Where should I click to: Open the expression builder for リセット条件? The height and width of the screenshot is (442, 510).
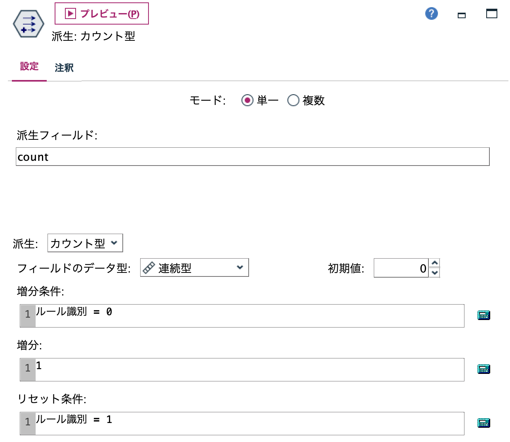point(484,423)
